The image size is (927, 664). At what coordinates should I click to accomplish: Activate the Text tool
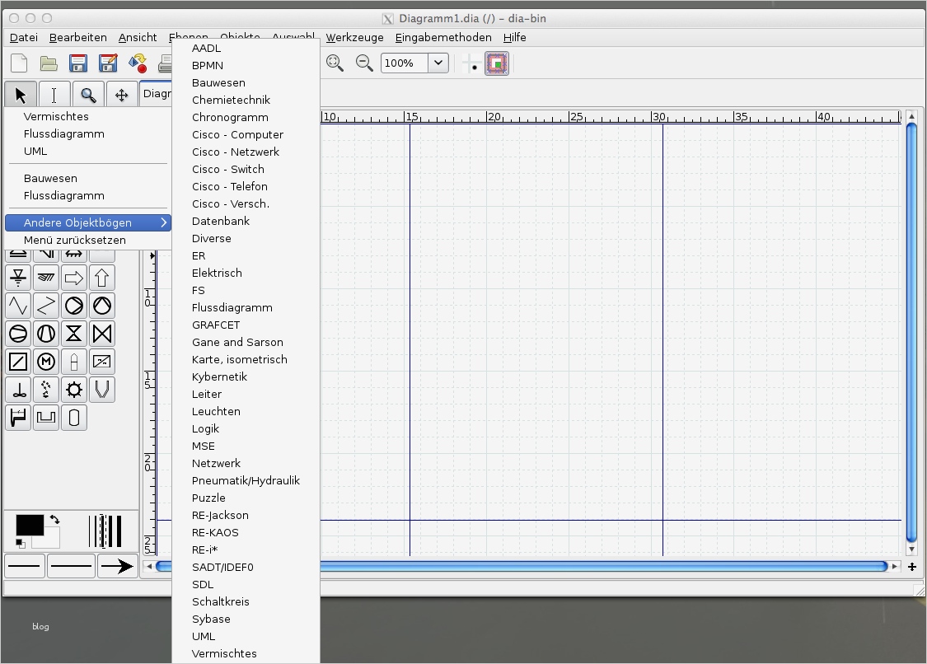click(54, 93)
